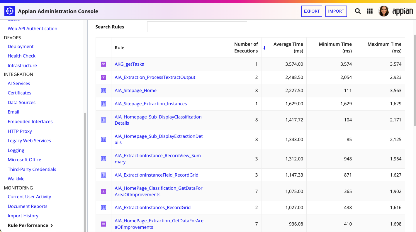The image size is (416, 232).
Task: Click interface icon beside AIA_Sitepage_Extraction_Instances
Action: click(103, 104)
